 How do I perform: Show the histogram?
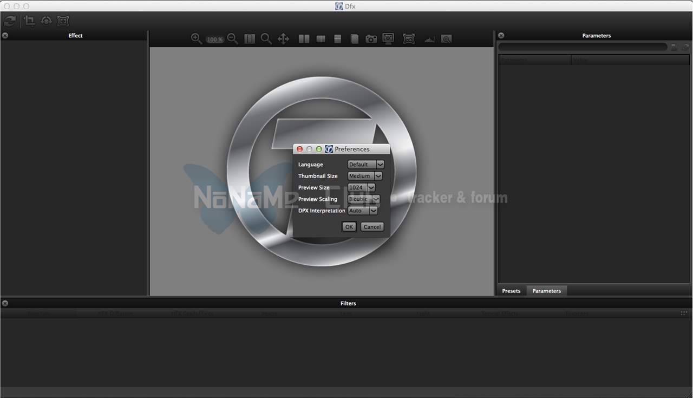429,39
